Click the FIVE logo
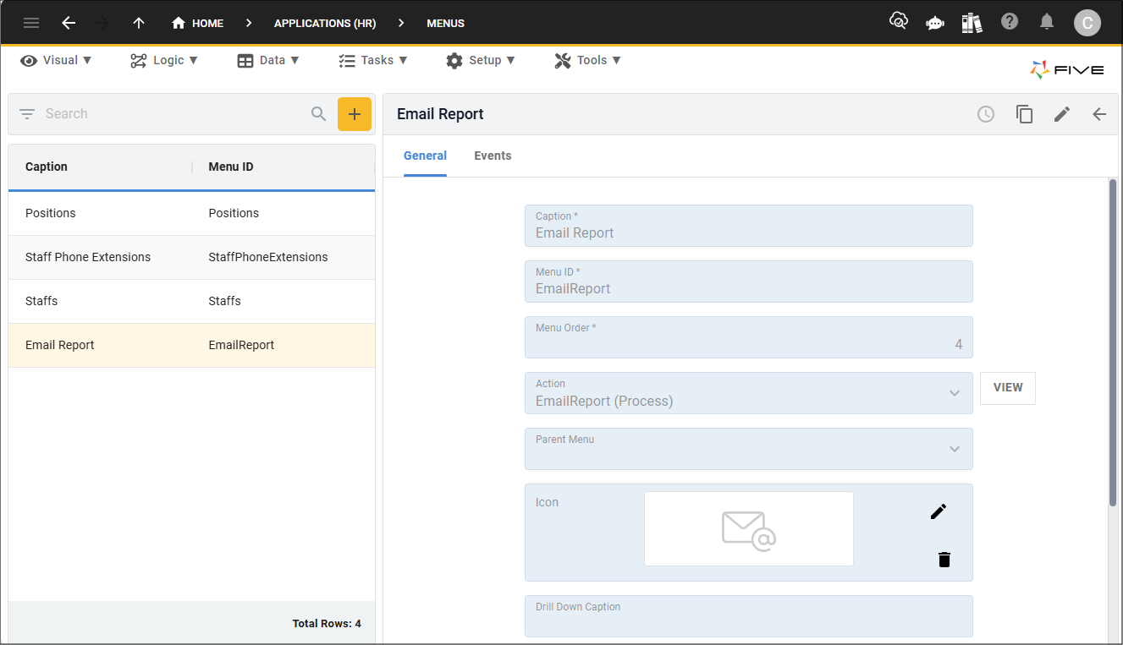 [x=1067, y=69]
